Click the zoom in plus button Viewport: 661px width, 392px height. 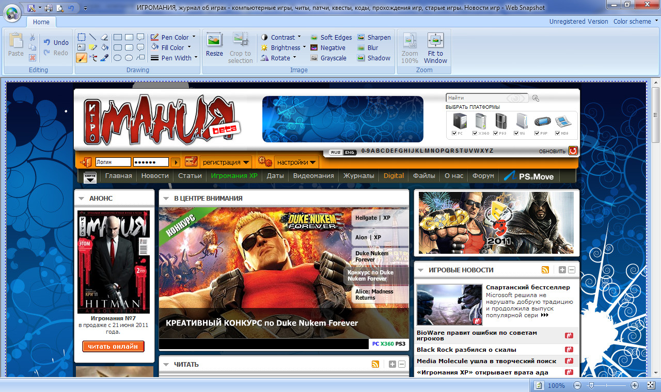635,385
